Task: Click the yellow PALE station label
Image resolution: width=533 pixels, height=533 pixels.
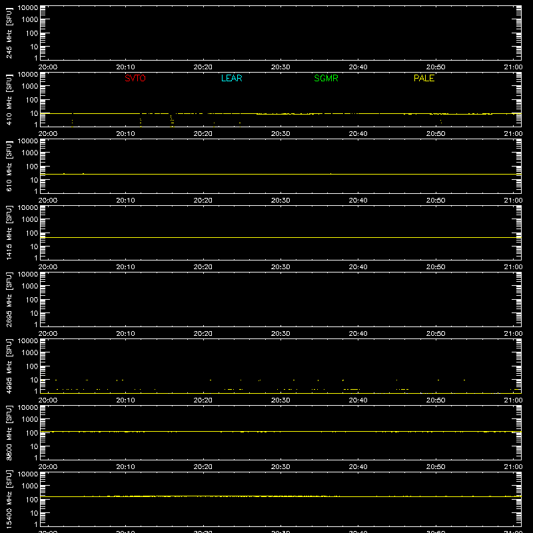Action: pyautogui.click(x=424, y=78)
